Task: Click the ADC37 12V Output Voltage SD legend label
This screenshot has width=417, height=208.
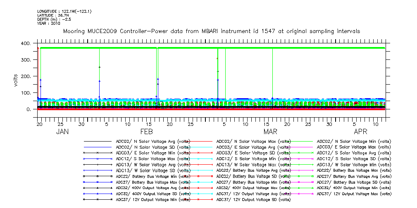Action: (x=251, y=199)
